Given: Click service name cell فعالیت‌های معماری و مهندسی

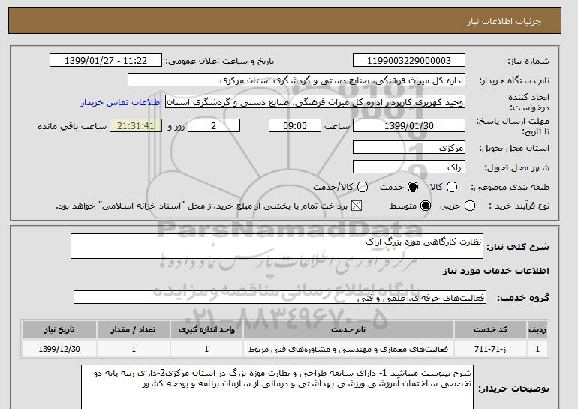Looking at the screenshot, I should click(x=348, y=349).
